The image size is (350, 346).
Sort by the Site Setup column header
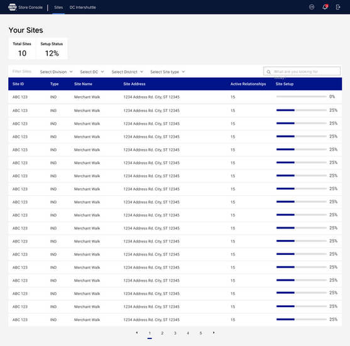tap(285, 84)
